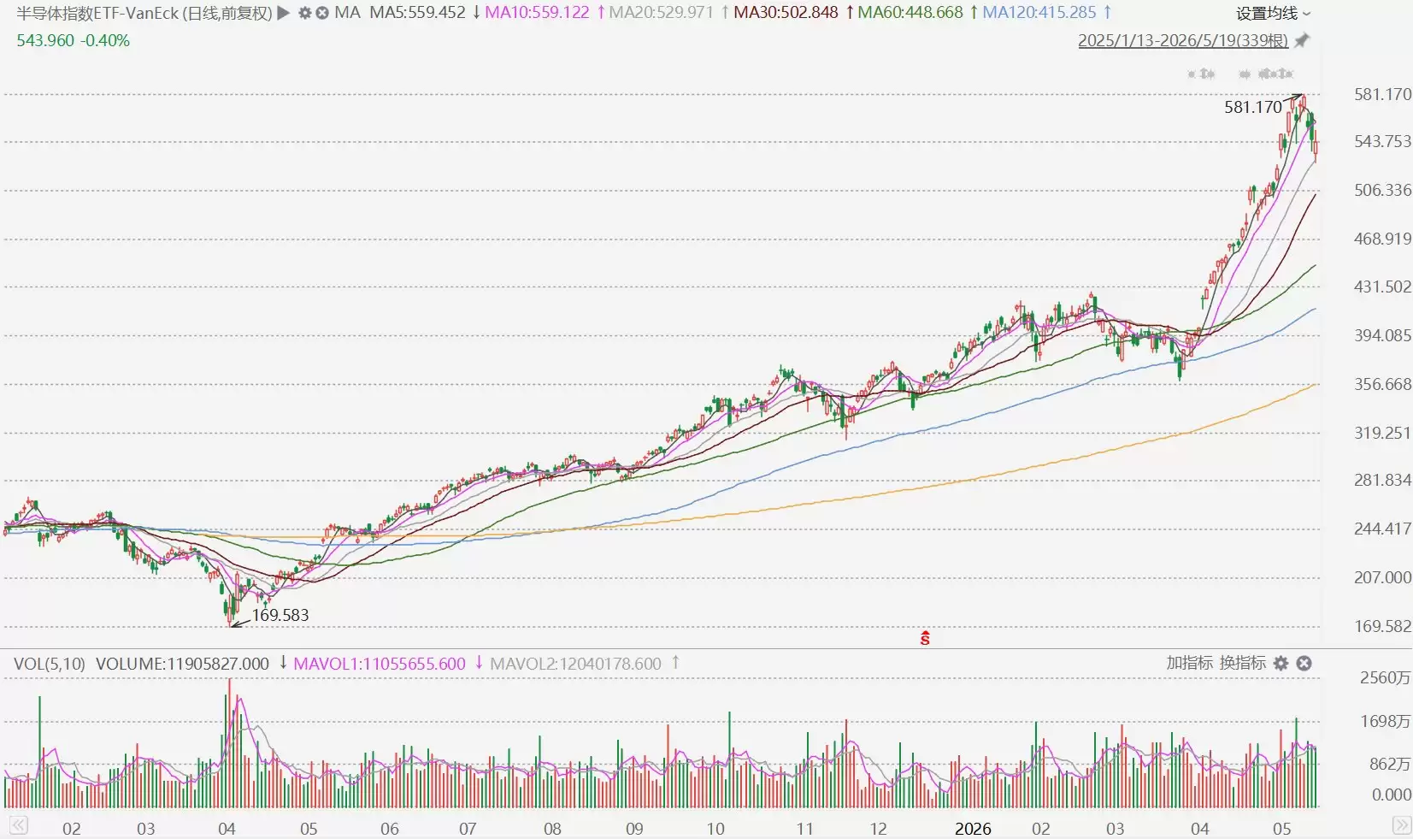1413x839 pixels.
Task: Click the 加指标 button
Action: 1190,663
